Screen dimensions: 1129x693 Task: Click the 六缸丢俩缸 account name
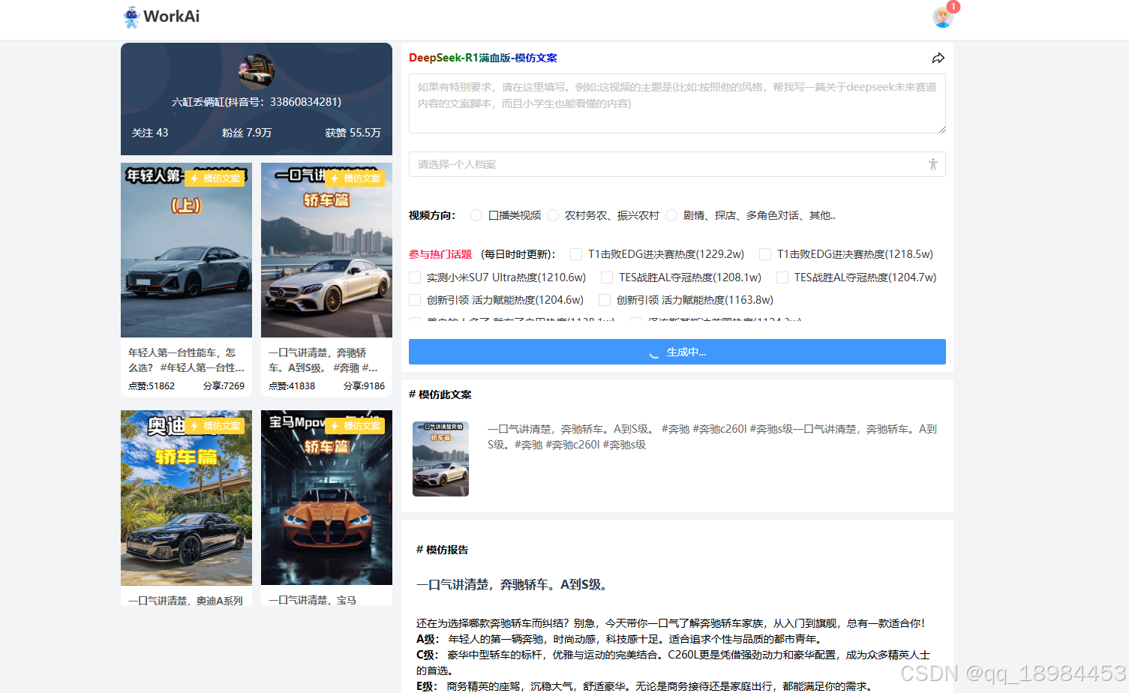257,102
